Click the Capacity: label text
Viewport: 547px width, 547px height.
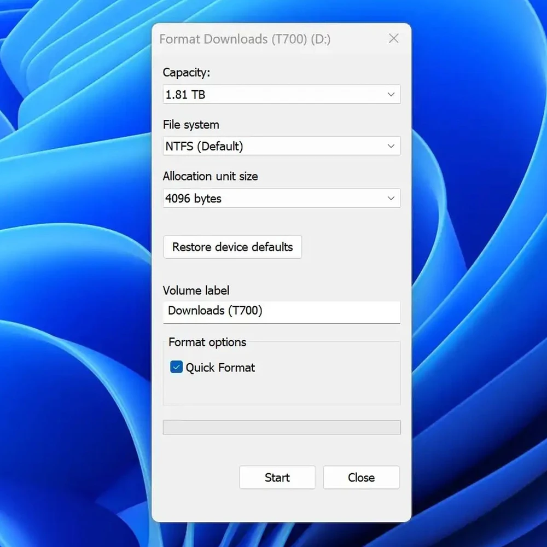186,72
